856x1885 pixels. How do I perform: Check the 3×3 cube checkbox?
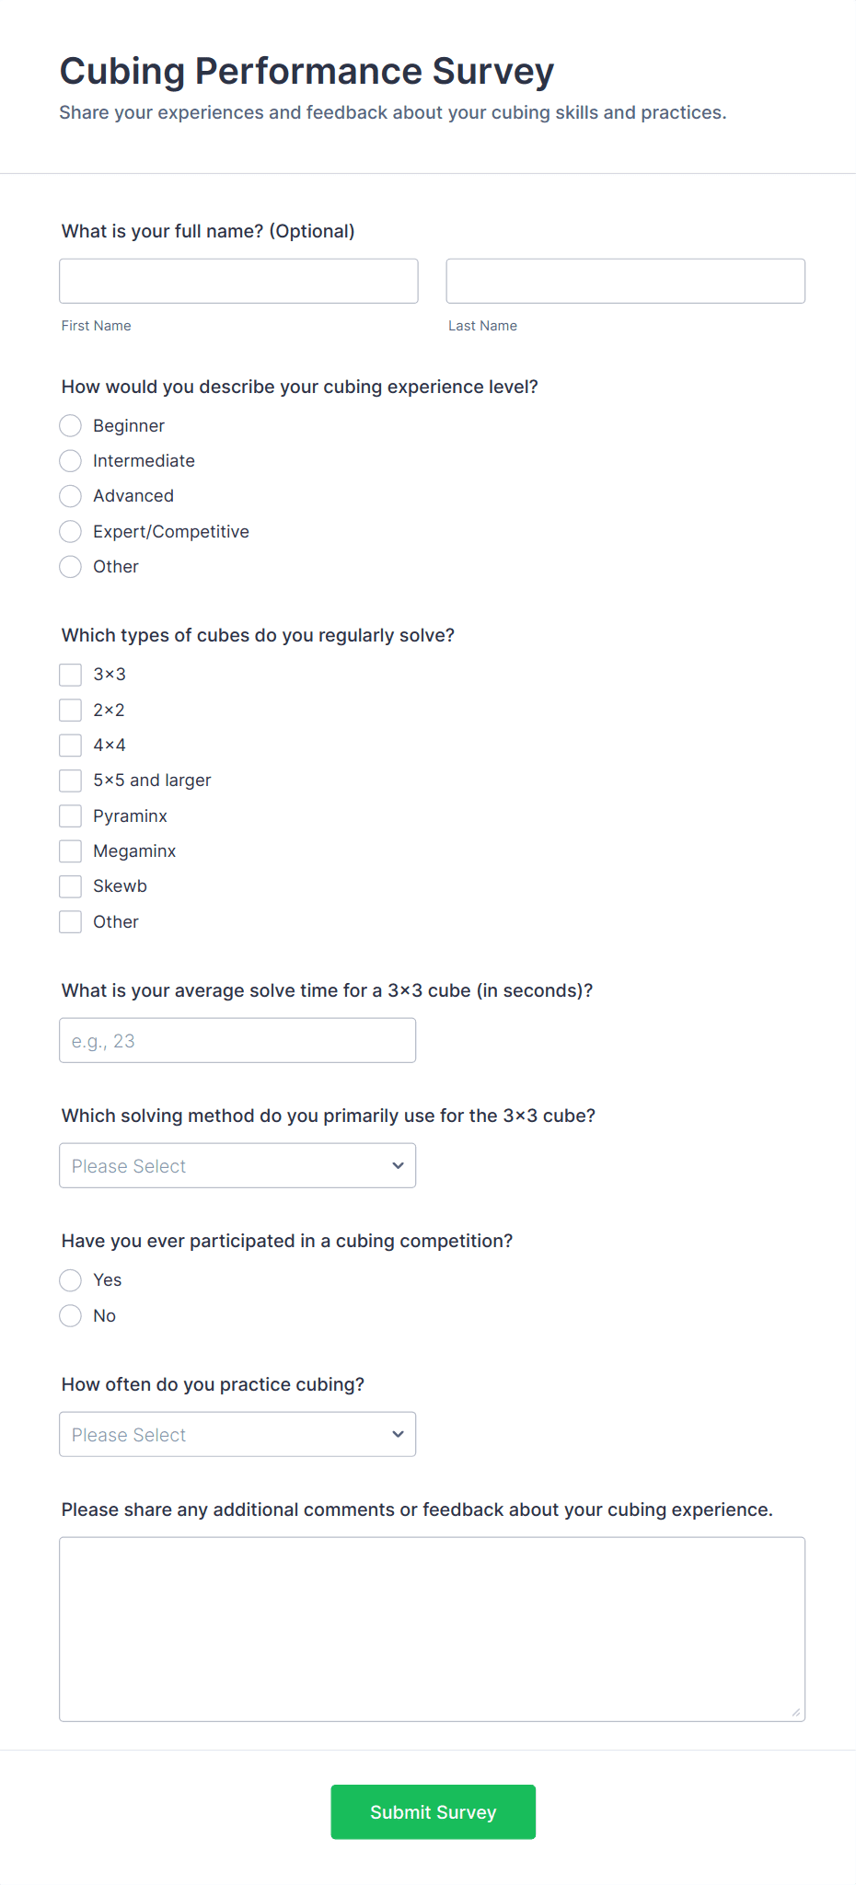pos(71,675)
